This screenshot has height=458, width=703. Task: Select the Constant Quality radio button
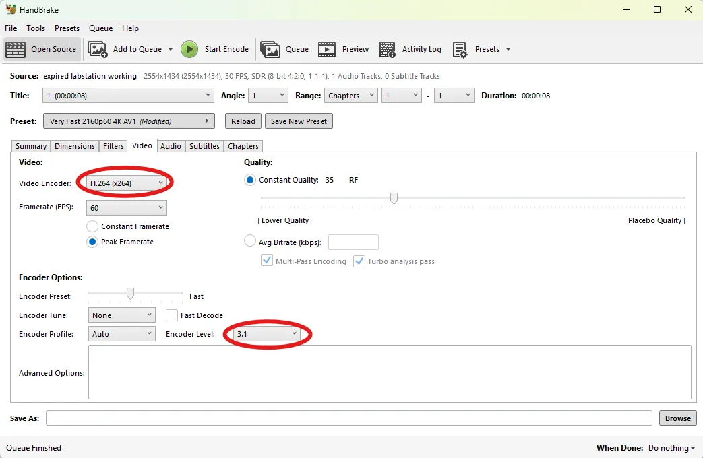tap(250, 180)
